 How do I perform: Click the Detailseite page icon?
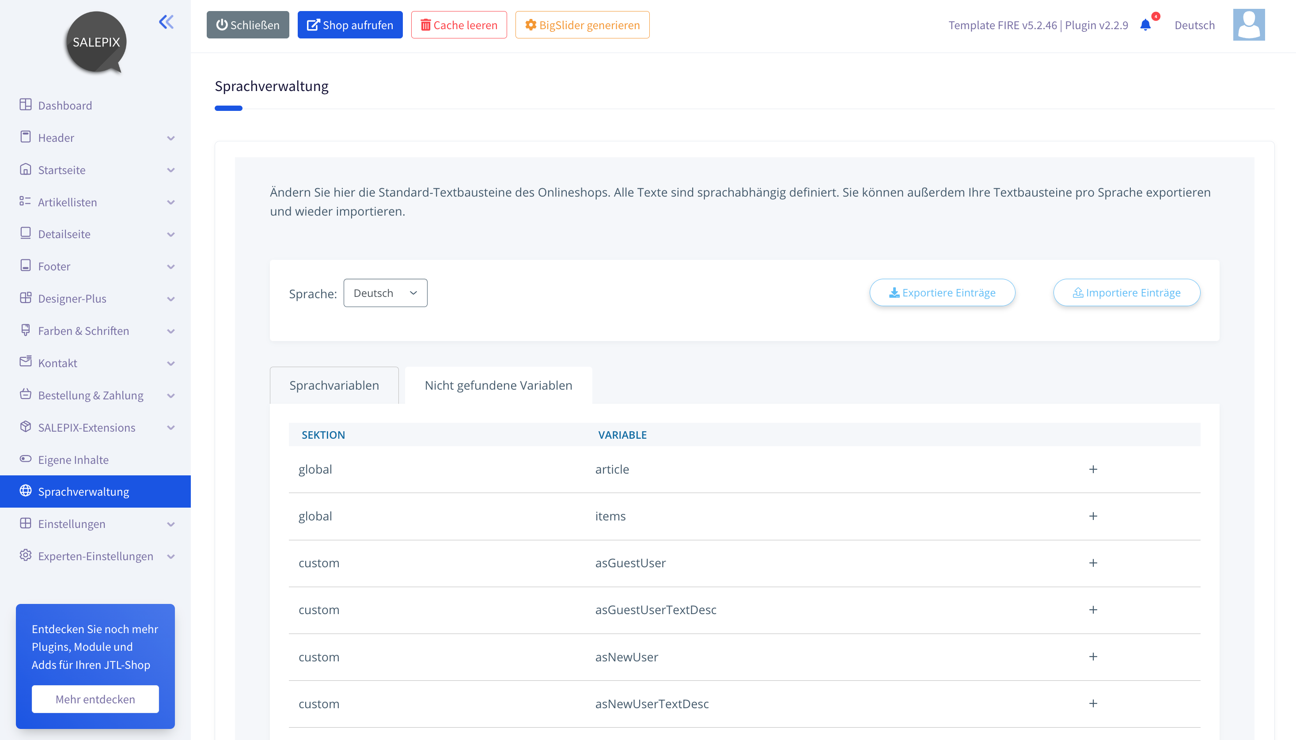click(26, 233)
